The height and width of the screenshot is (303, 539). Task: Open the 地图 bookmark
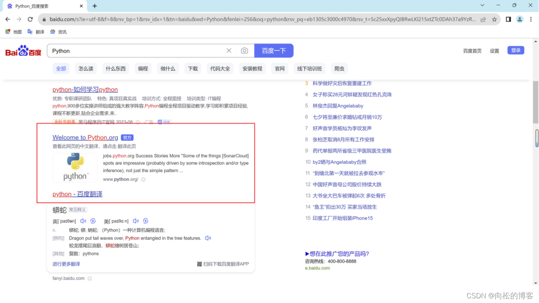tap(14, 32)
